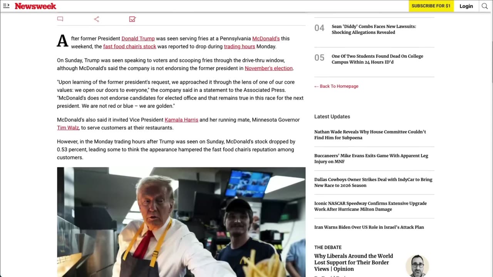This screenshot has height=277, width=493.
Task: Follow the fast food chain's stock link
Action: (x=129, y=47)
